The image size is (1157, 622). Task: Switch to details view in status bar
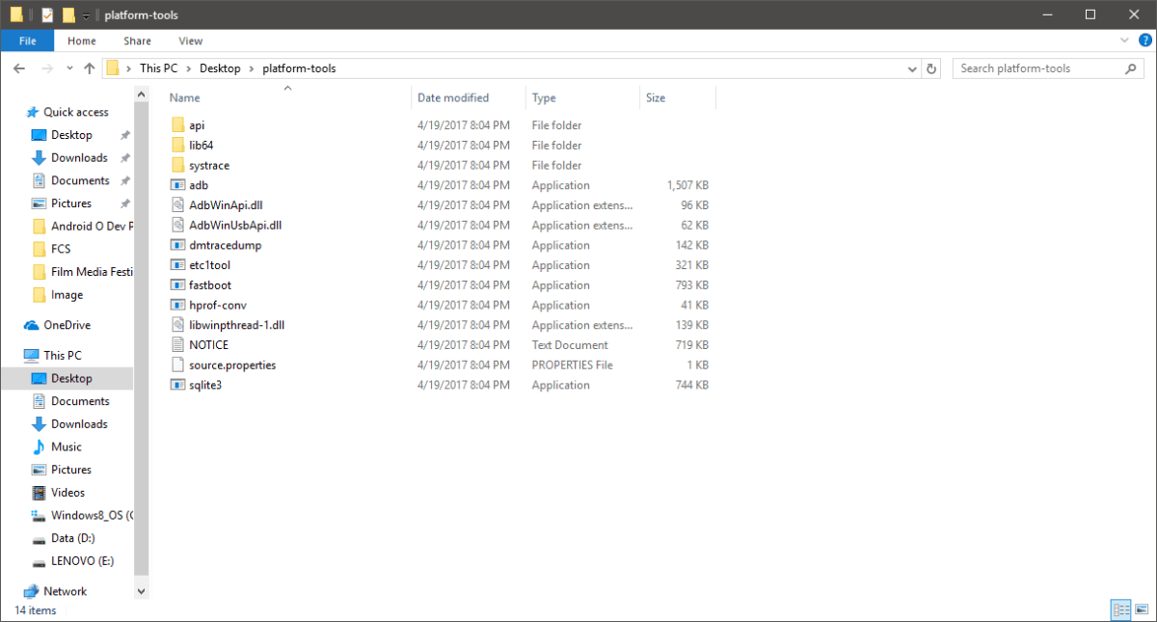tap(1121, 609)
